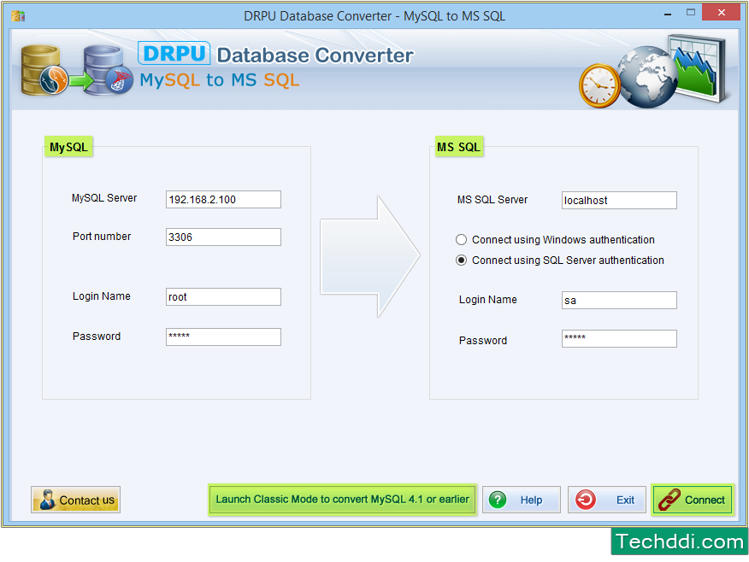Click the MS SQL Server label text

coord(492,199)
